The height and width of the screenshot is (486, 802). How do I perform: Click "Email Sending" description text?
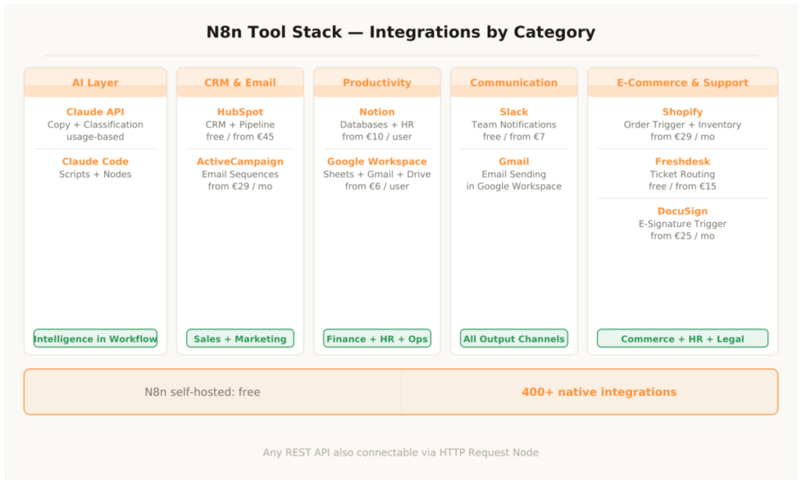[514, 175]
